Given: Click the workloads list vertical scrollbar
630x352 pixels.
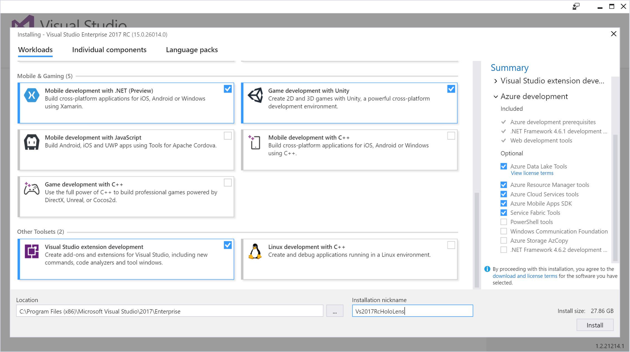Looking at the screenshot, I should coord(477,240).
